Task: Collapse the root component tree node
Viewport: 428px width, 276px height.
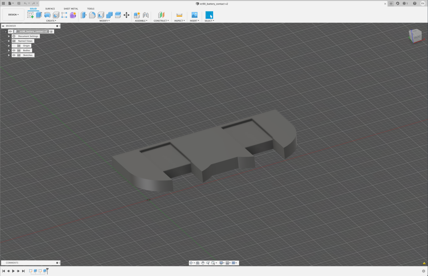Action: tap(5, 31)
